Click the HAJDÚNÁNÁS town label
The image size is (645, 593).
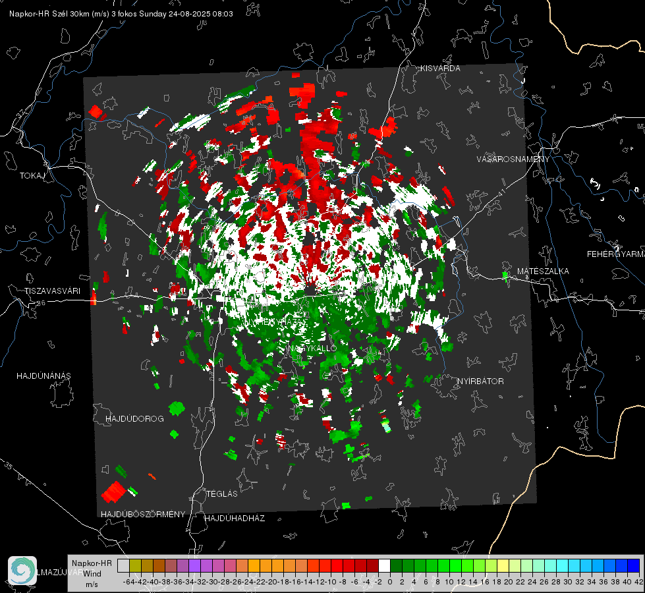point(43,376)
